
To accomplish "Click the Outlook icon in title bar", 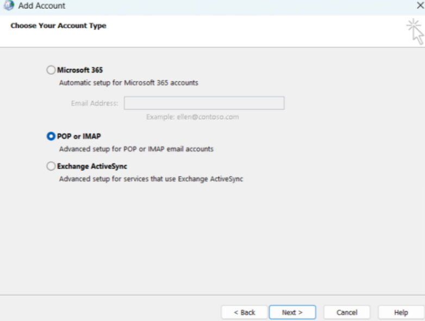I will pos(9,5).
